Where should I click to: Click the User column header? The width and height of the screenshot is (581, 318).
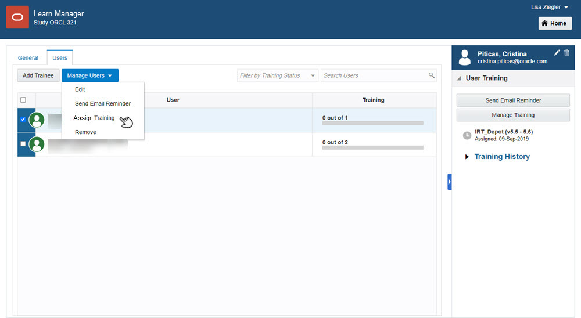[173, 100]
